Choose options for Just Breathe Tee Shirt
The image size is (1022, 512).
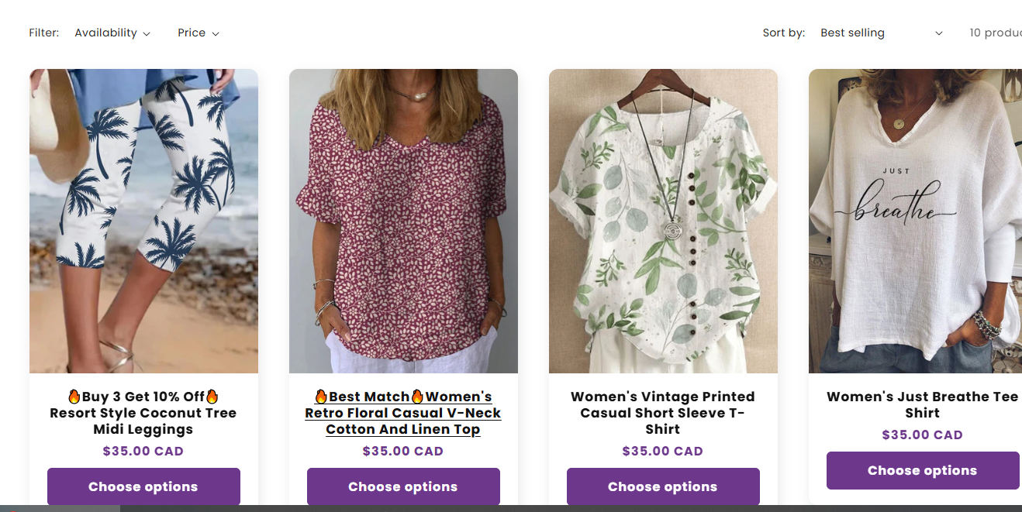point(922,470)
